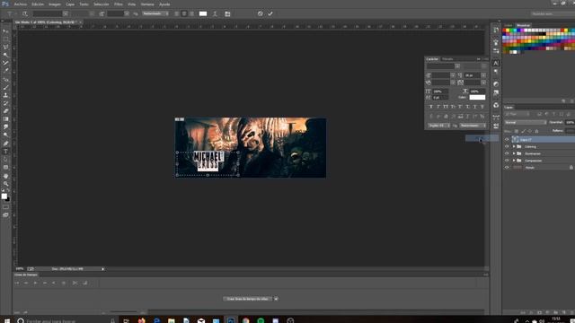Click the text color swatch in the options bar
Screen dimensions: 575x323
pyautogui.click(x=203, y=14)
